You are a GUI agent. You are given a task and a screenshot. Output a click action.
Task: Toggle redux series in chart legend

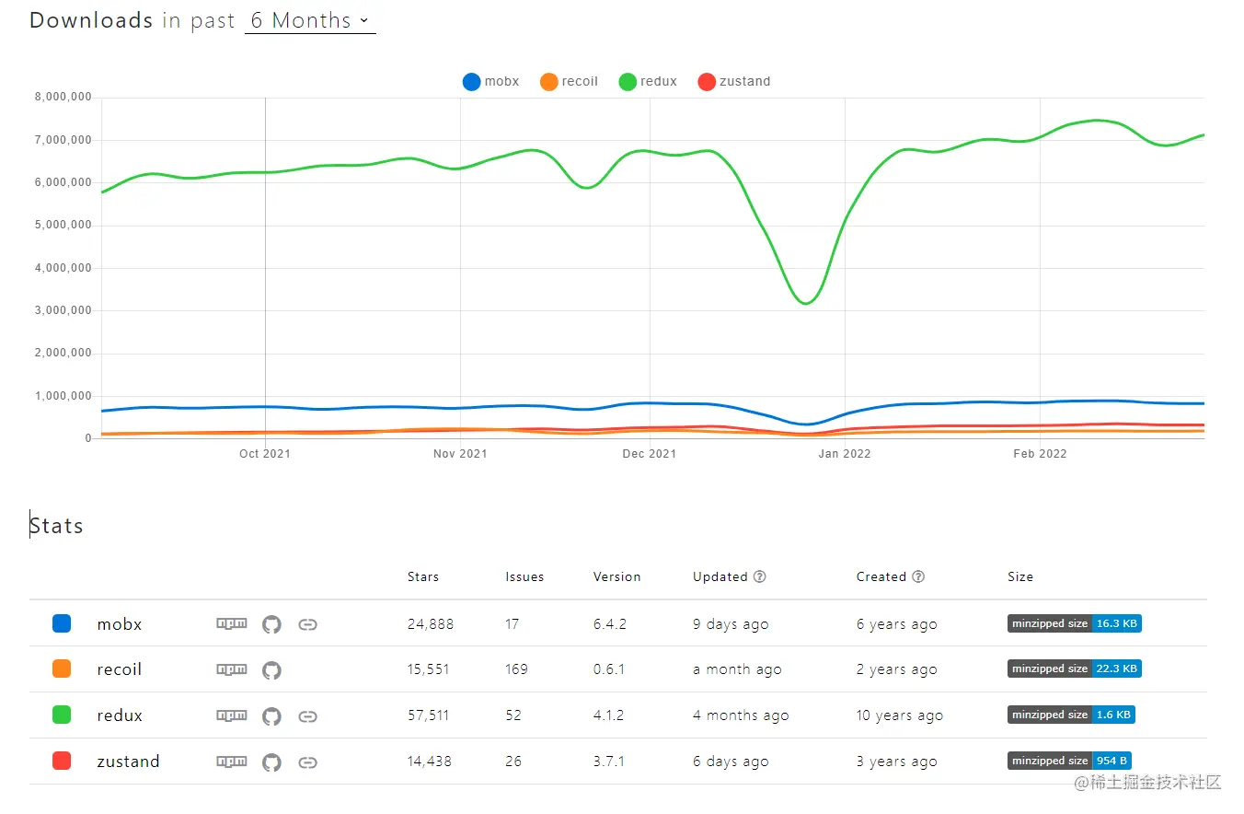649,82
